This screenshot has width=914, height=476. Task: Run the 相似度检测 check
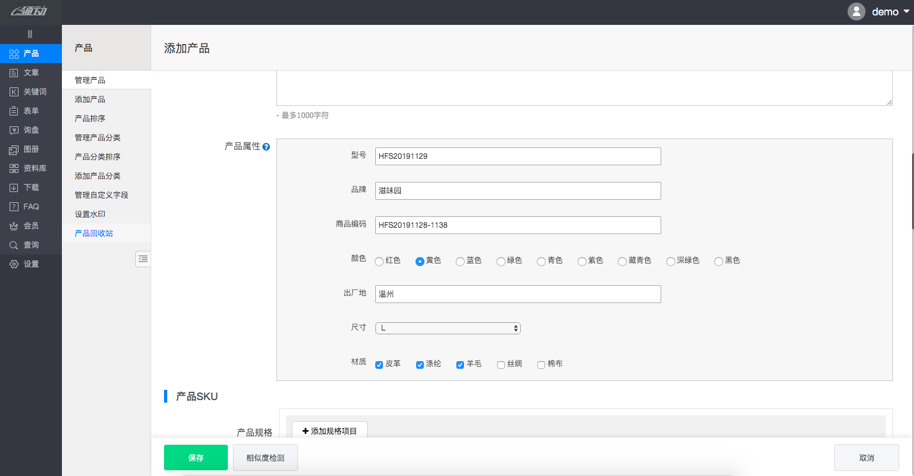coord(265,457)
